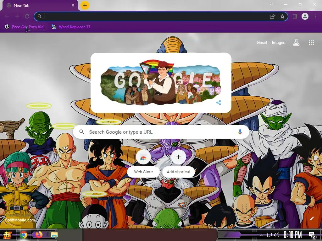Click the Chrome taskbar icon

point(24,235)
